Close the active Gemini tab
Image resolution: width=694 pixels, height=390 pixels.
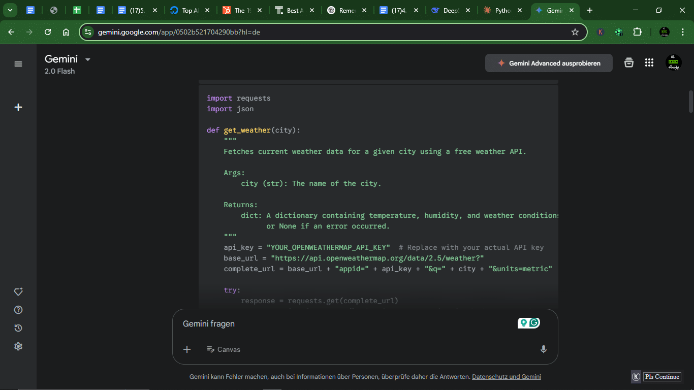(x=572, y=10)
